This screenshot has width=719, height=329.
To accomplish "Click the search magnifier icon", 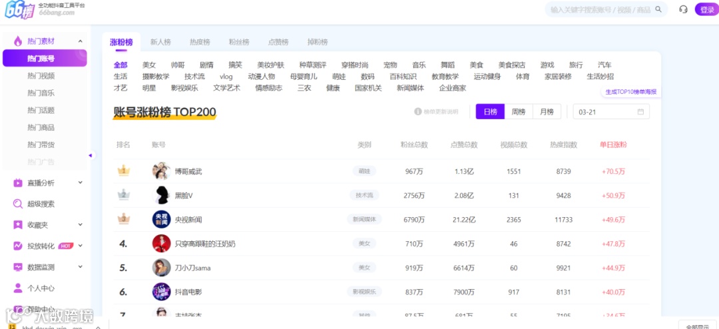I will [x=658, y=9].
